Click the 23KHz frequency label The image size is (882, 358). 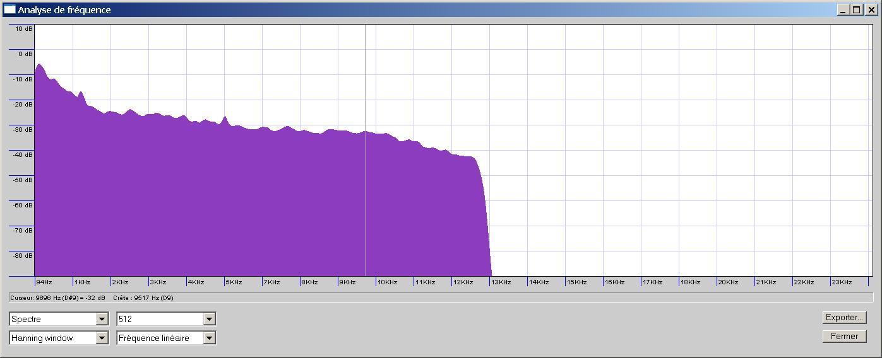click(842, 282)
